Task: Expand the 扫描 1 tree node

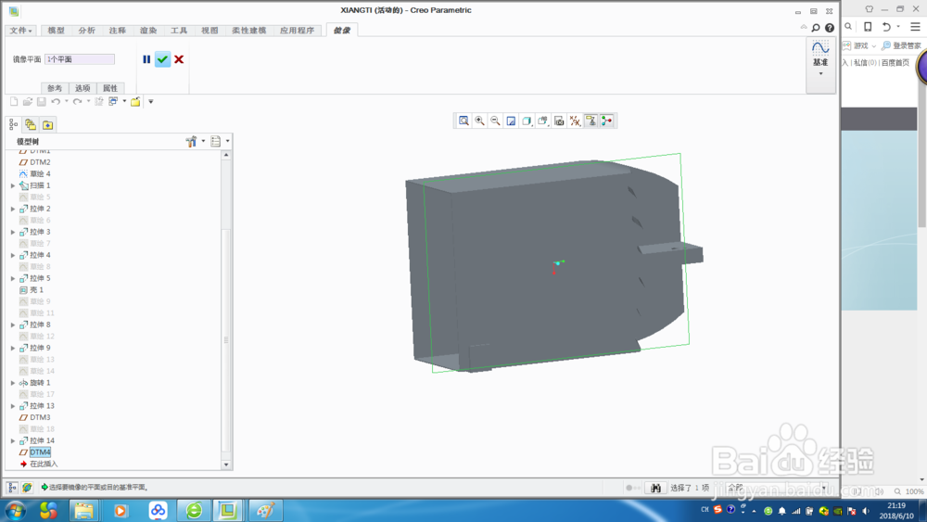Action: tap(13, 185)
